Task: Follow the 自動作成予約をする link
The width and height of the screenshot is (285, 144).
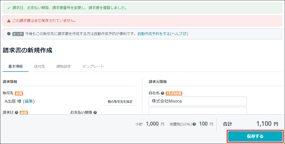Action: click(x=154, y=34)
